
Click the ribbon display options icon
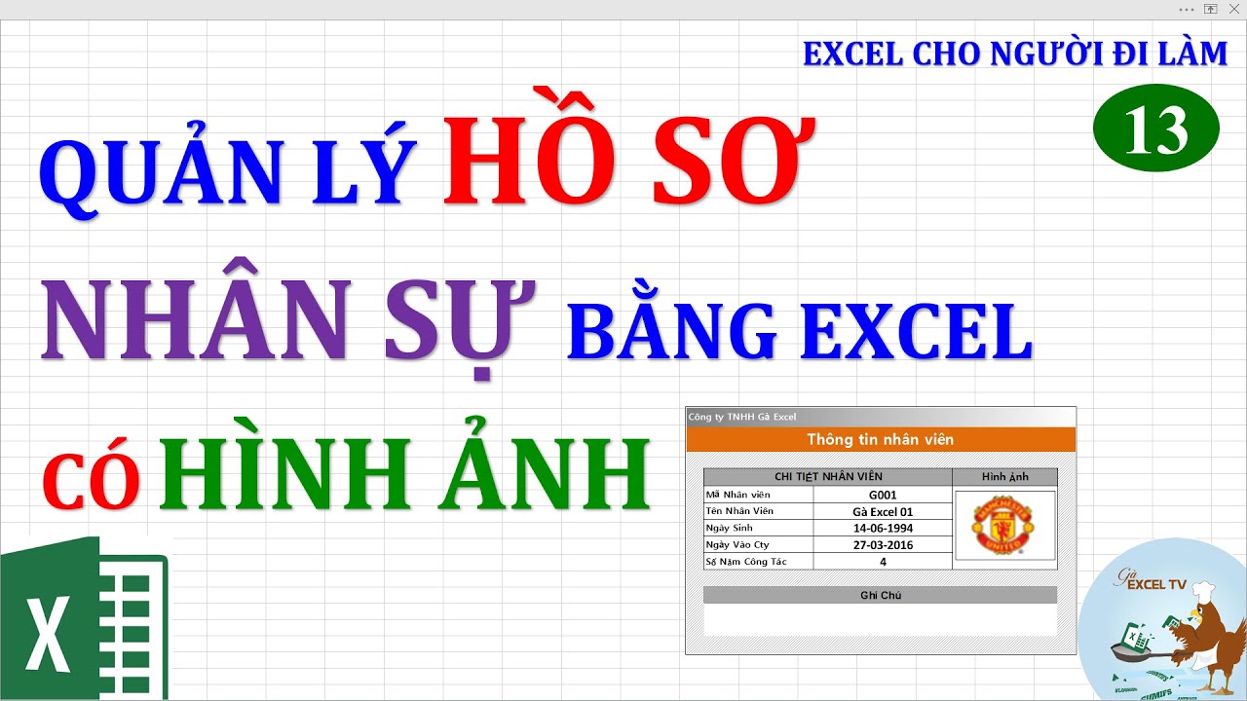tap(1210, 8)
